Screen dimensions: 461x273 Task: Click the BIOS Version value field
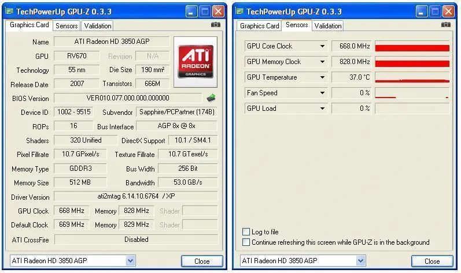128,98
